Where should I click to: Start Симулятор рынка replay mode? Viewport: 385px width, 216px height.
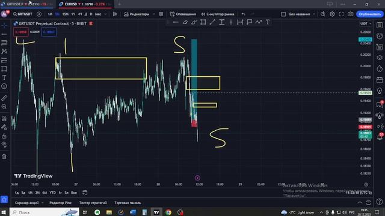pyautogui.click(x=218, y=14)
